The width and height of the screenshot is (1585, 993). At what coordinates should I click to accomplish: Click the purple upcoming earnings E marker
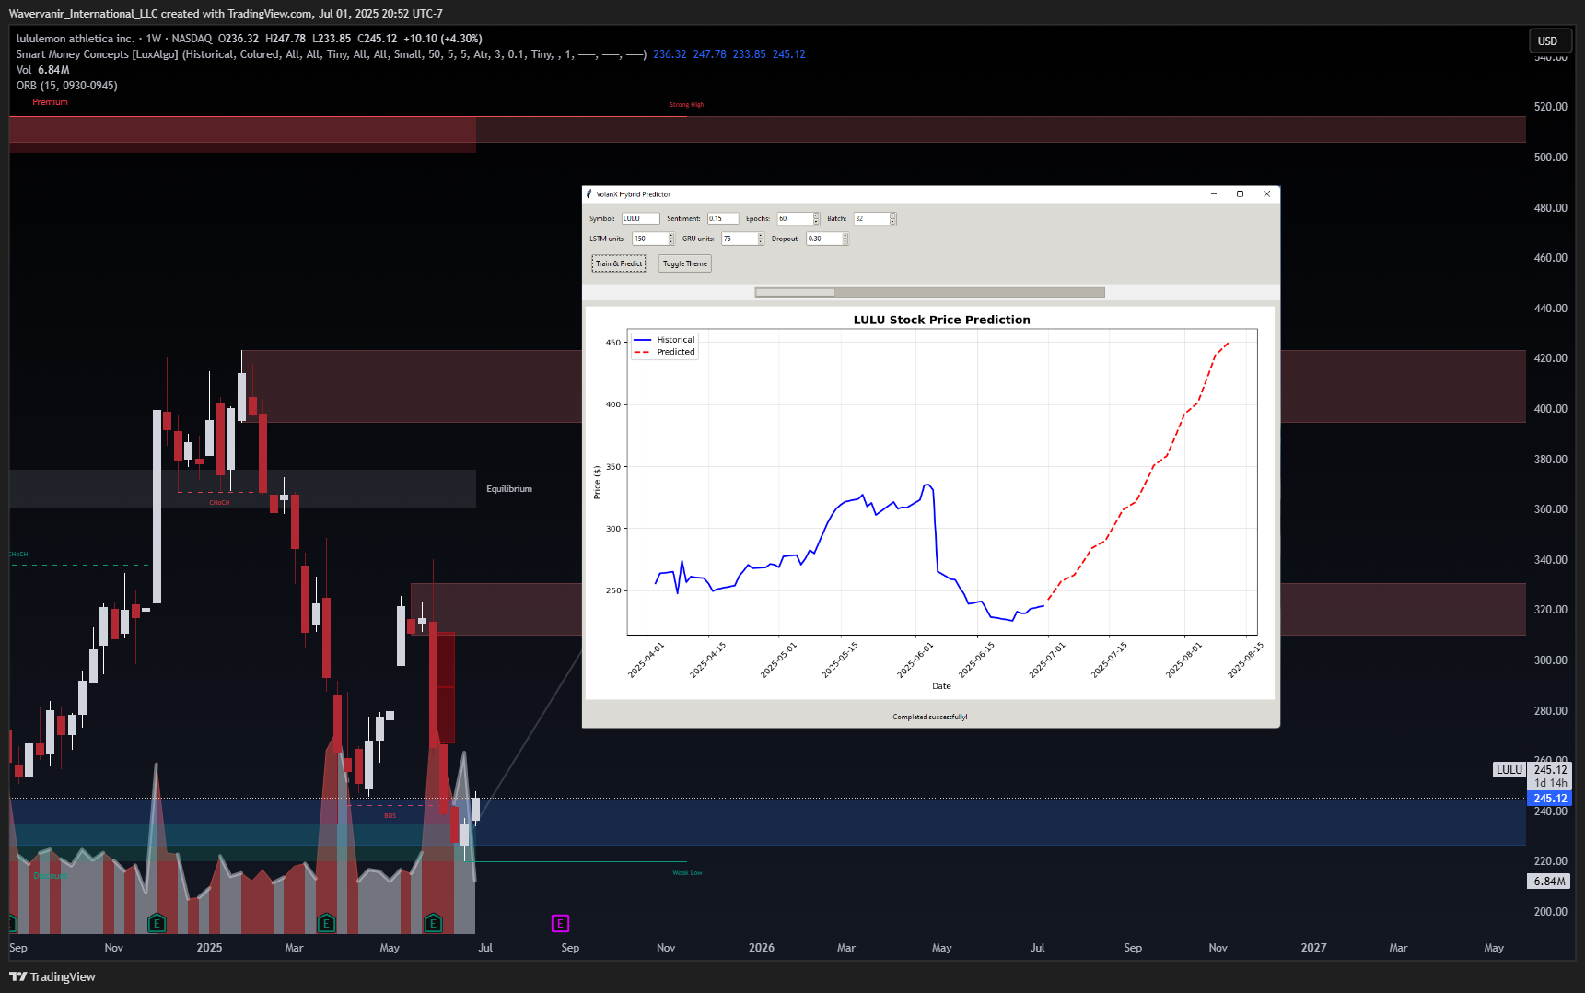(560, 923)
